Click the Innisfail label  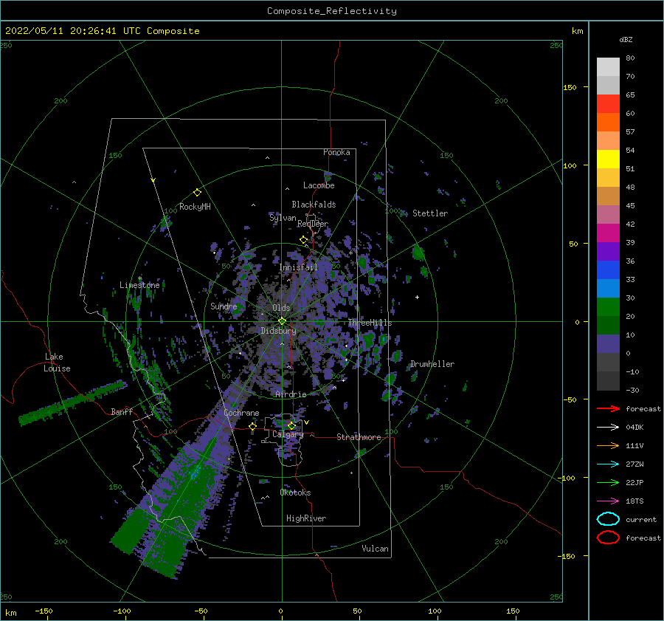point(298,267)
